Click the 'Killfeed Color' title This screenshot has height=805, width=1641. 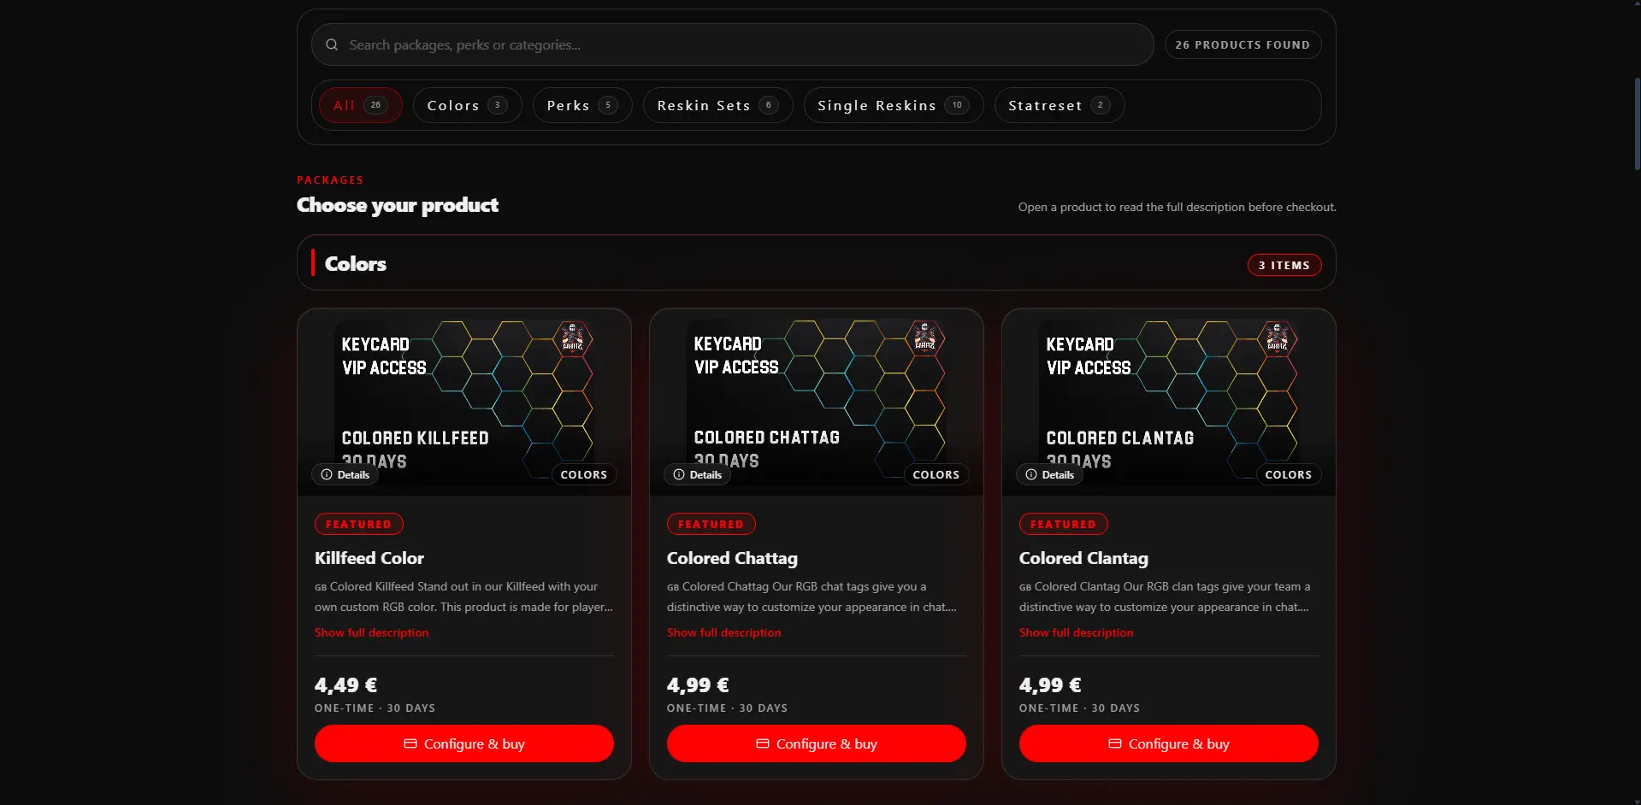[x=369, y=558]
